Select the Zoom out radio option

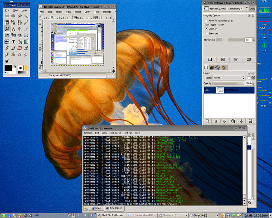(x=206, y=34)
